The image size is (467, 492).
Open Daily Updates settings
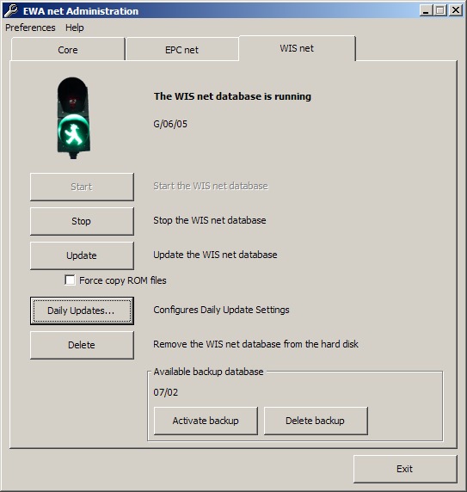(82, 311)
